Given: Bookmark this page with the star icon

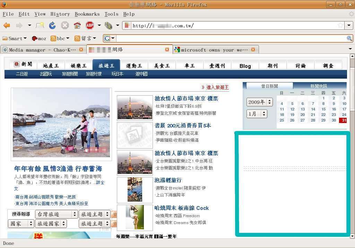Looking at the screenshot, I should point(340,26).
